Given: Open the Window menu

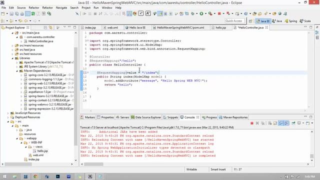Looking at the screenshot, I should pyautogui.click(x=107, y=8).
